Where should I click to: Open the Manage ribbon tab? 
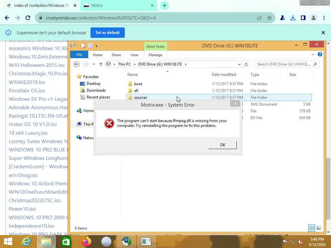point(155,55)
